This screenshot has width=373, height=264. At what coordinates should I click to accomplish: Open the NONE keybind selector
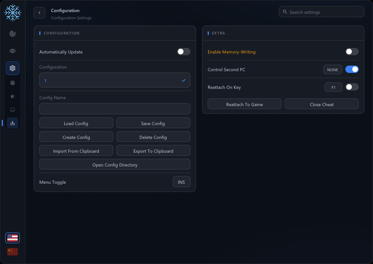[332, 69]
